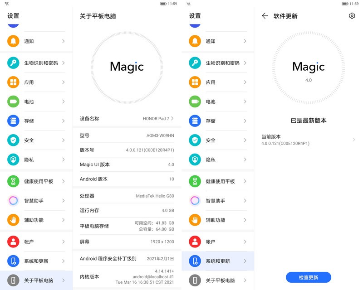Tap the Battery (电池) icon
363x290 pixels.
click(13, 102)
